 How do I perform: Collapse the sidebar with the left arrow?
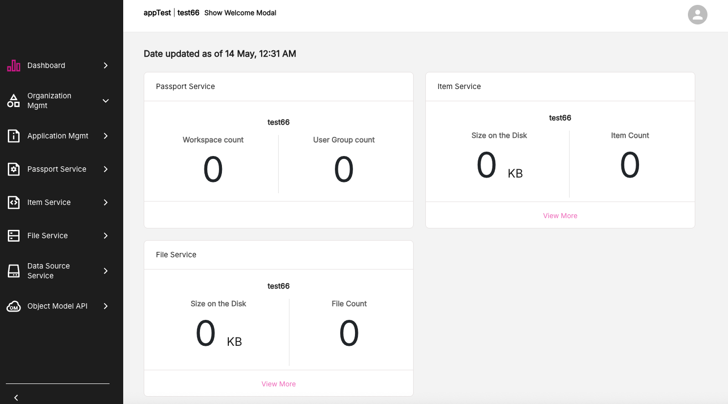point(16,398)
